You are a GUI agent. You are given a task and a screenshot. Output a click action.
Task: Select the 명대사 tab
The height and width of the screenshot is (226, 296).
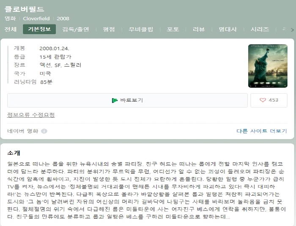227,30
